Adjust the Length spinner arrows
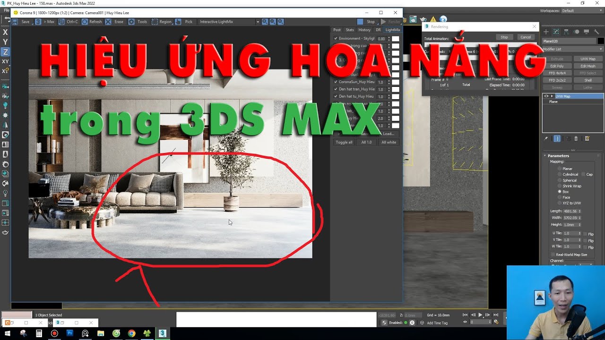Image resolution: width=605 pixels, height=340 pixels. [579, 211]
